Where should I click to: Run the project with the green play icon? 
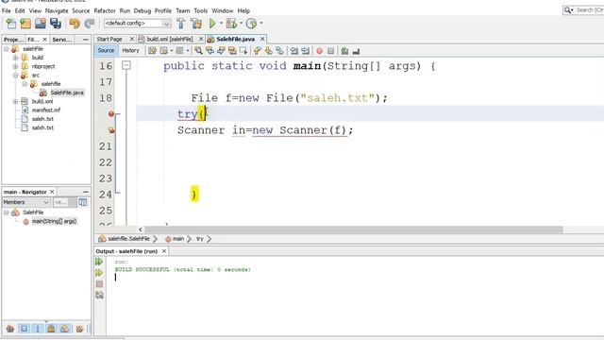pyautogui.click(x=212, y=24)
